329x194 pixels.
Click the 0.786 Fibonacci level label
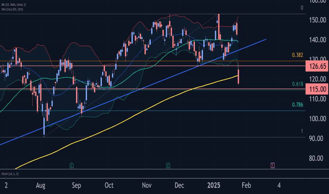tap(298, 105)
